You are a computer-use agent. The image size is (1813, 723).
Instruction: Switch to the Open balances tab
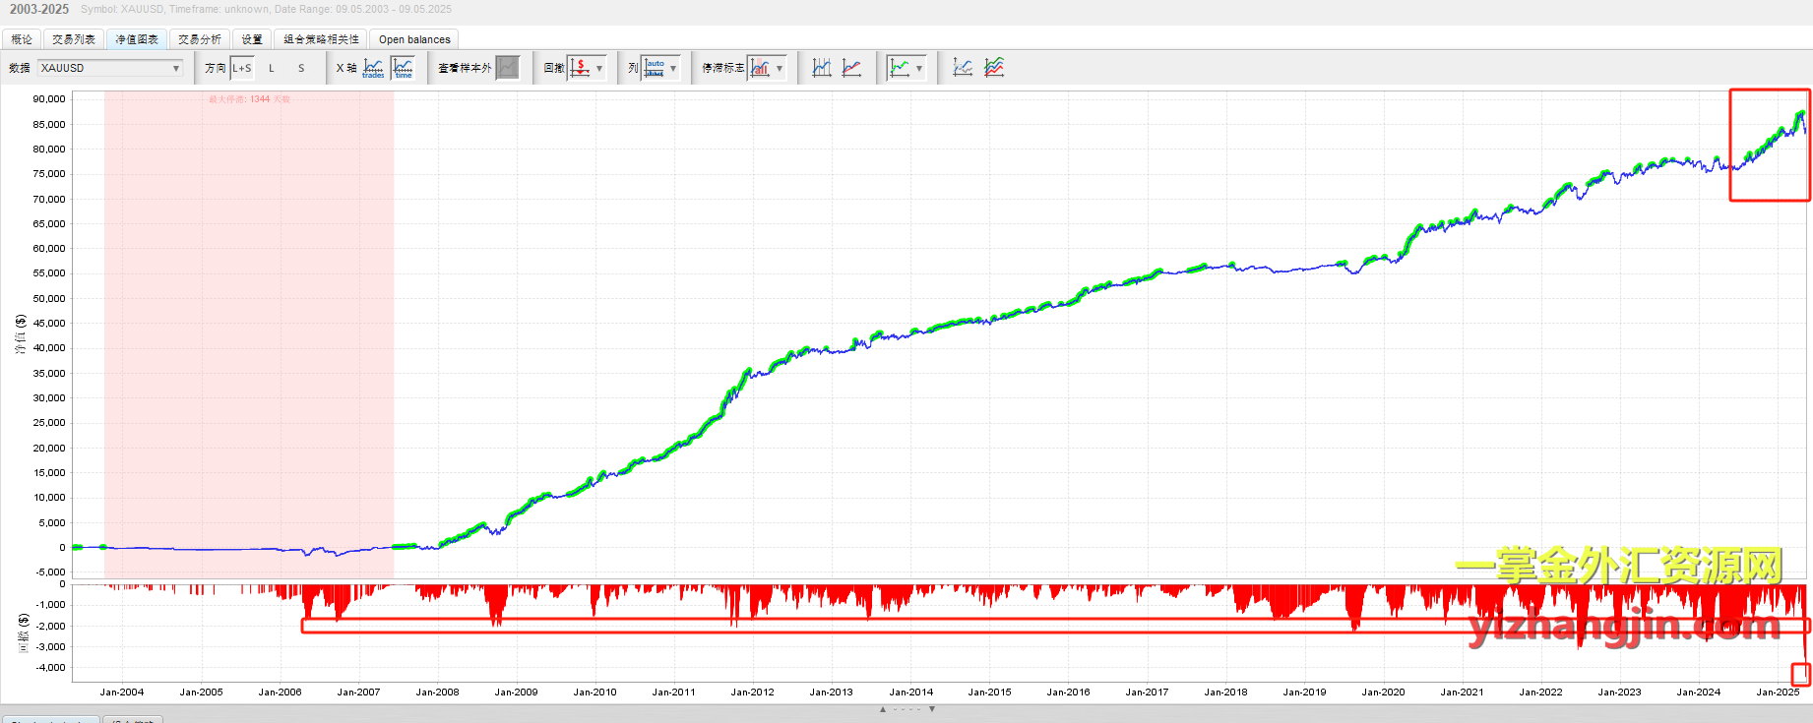414,39
